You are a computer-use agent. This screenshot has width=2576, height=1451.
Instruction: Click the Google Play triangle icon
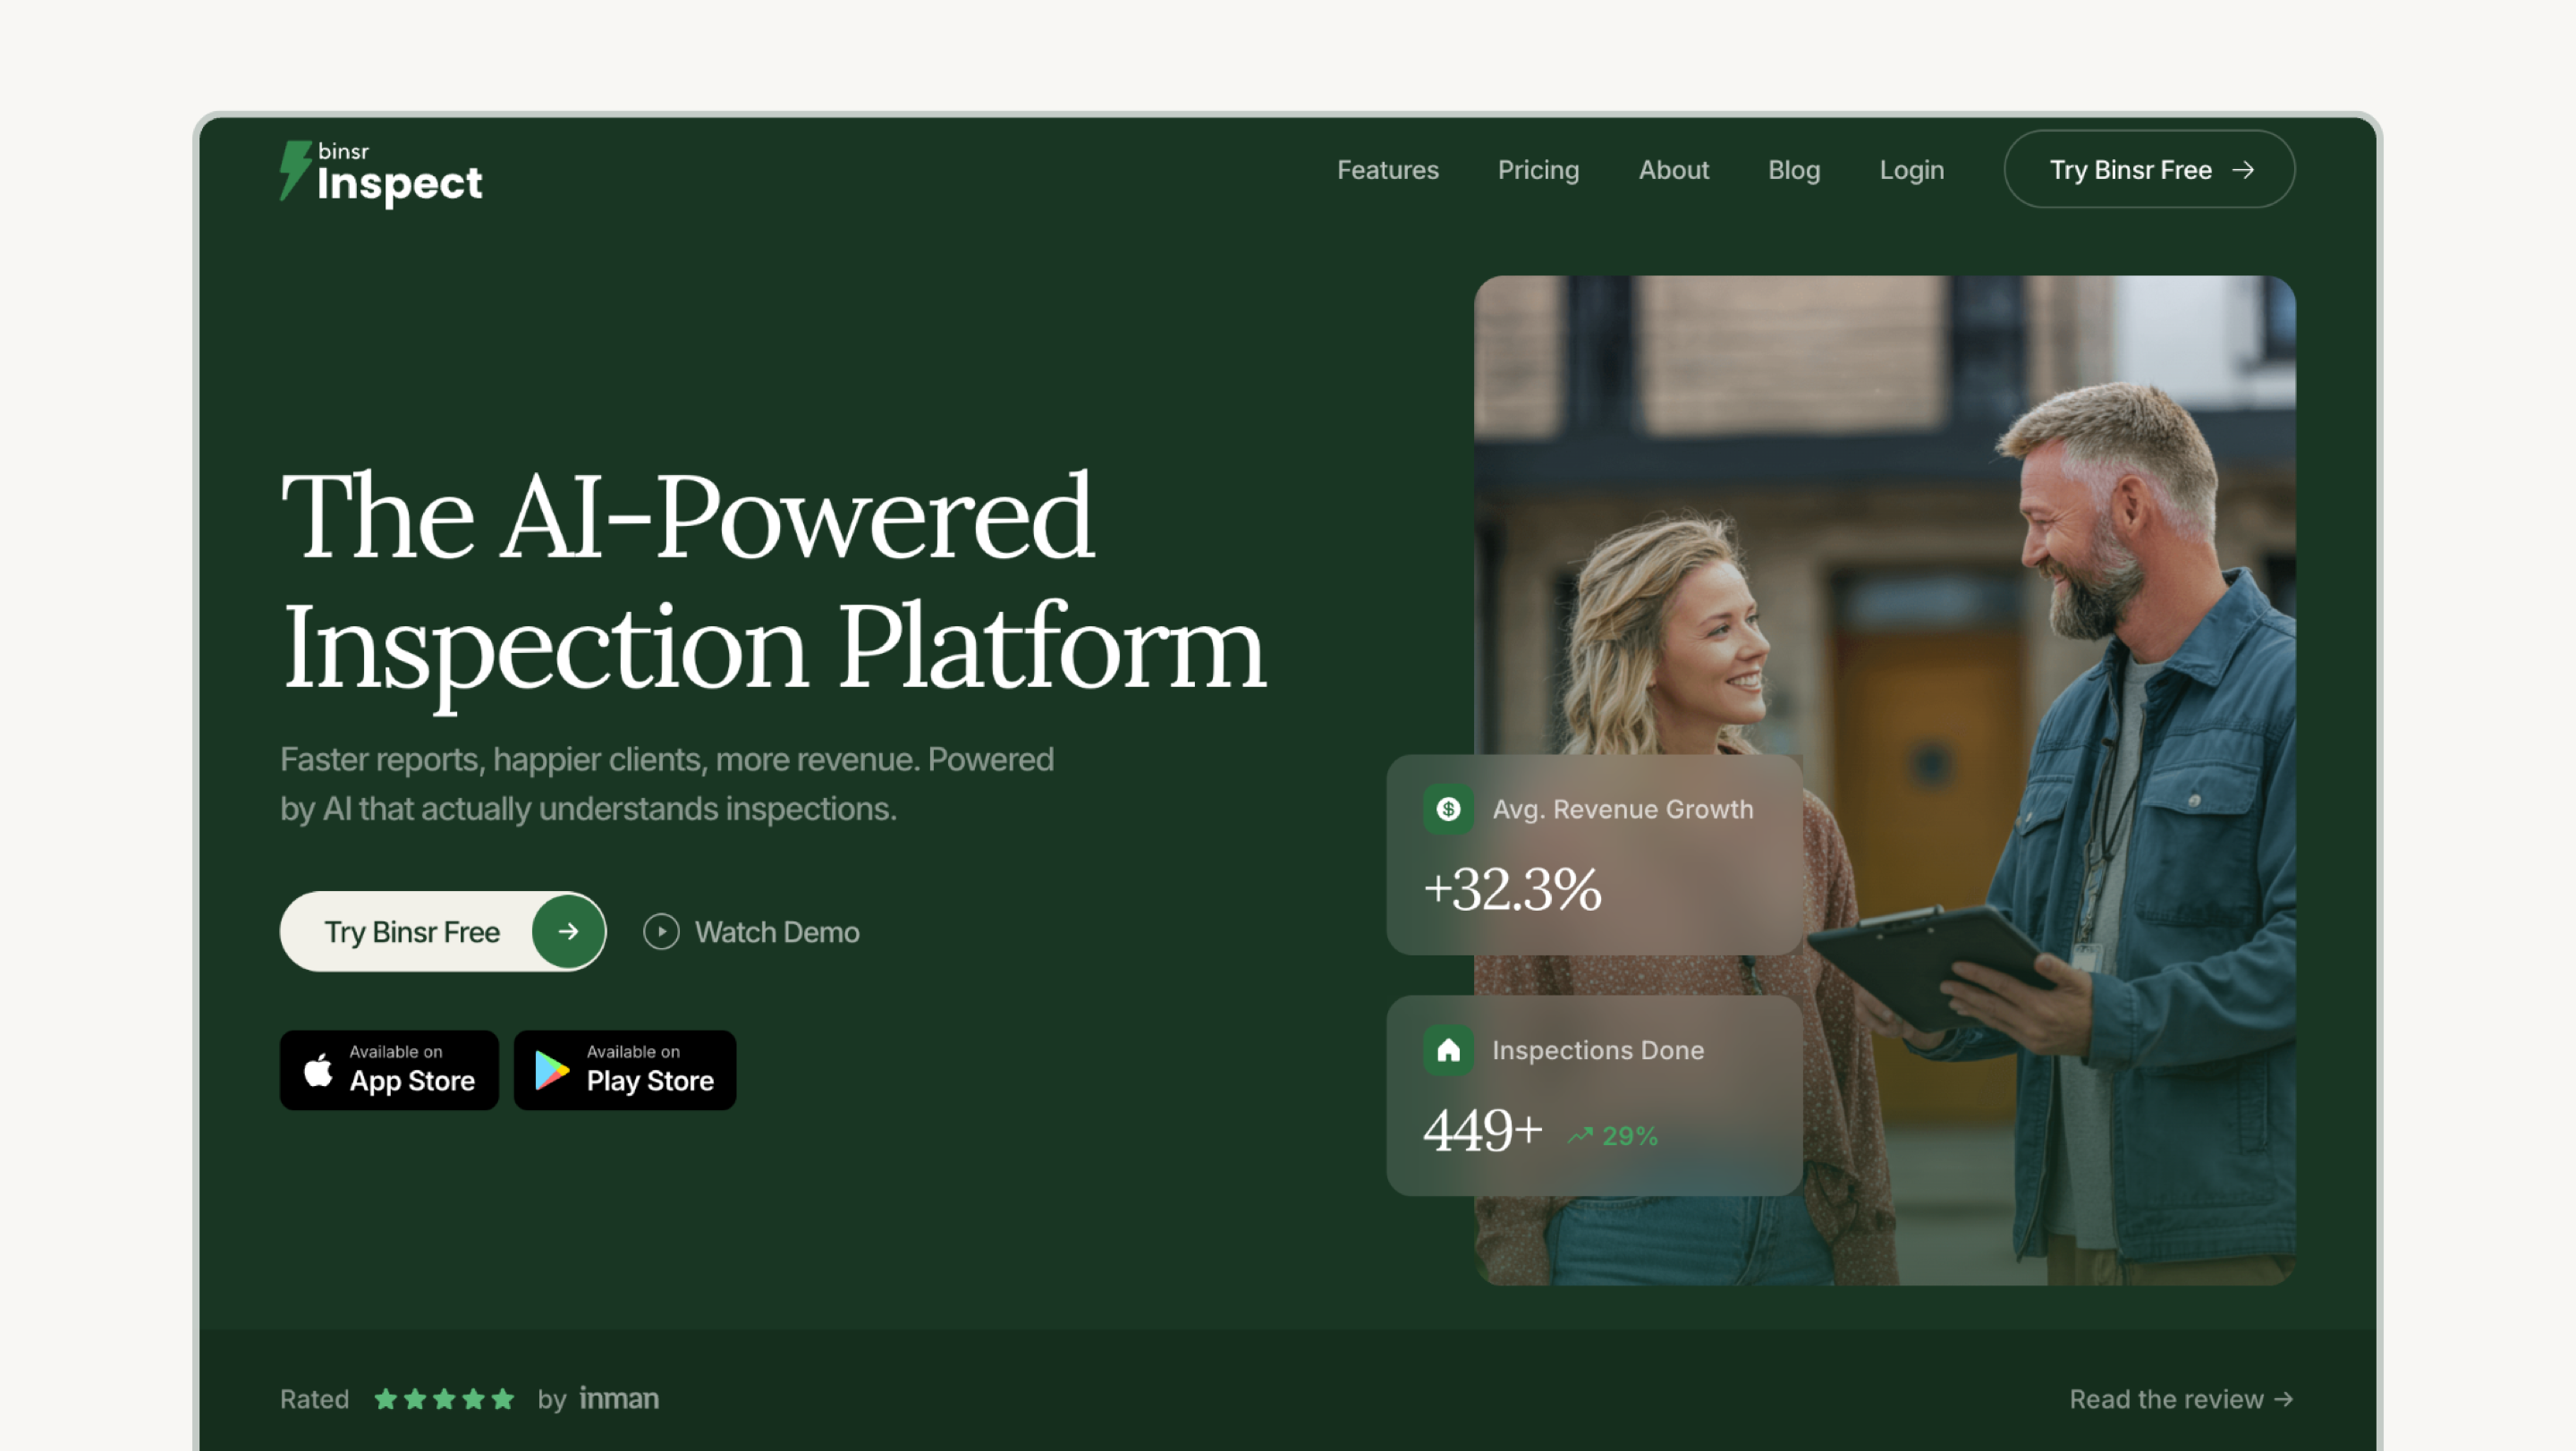[x=551, y=1070]
